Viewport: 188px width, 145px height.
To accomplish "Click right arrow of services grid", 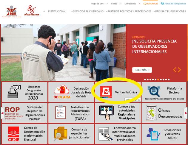I will [x=186, y=113].
